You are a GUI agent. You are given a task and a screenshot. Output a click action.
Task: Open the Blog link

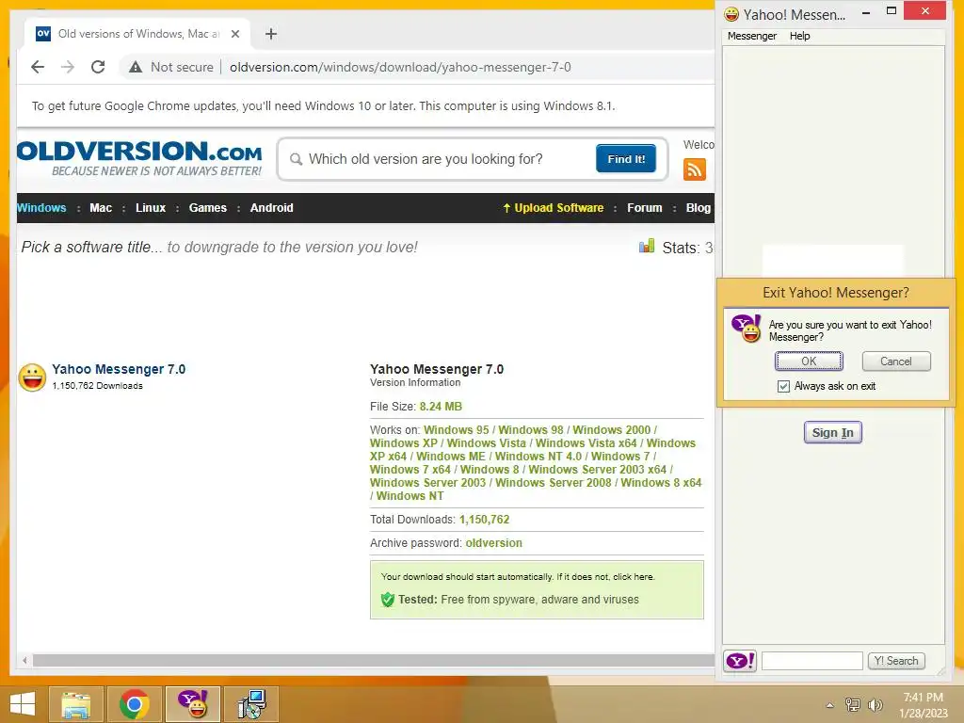[x=699, y=208]
